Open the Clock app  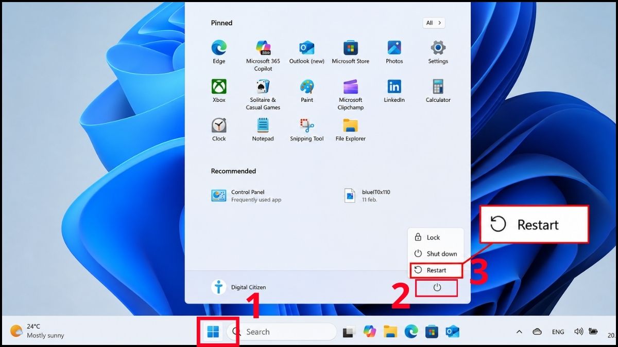219,130
